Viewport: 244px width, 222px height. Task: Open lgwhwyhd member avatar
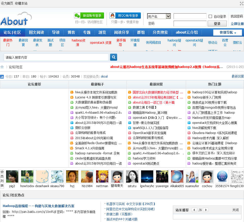pyautogui.click(x=147, y=176)
